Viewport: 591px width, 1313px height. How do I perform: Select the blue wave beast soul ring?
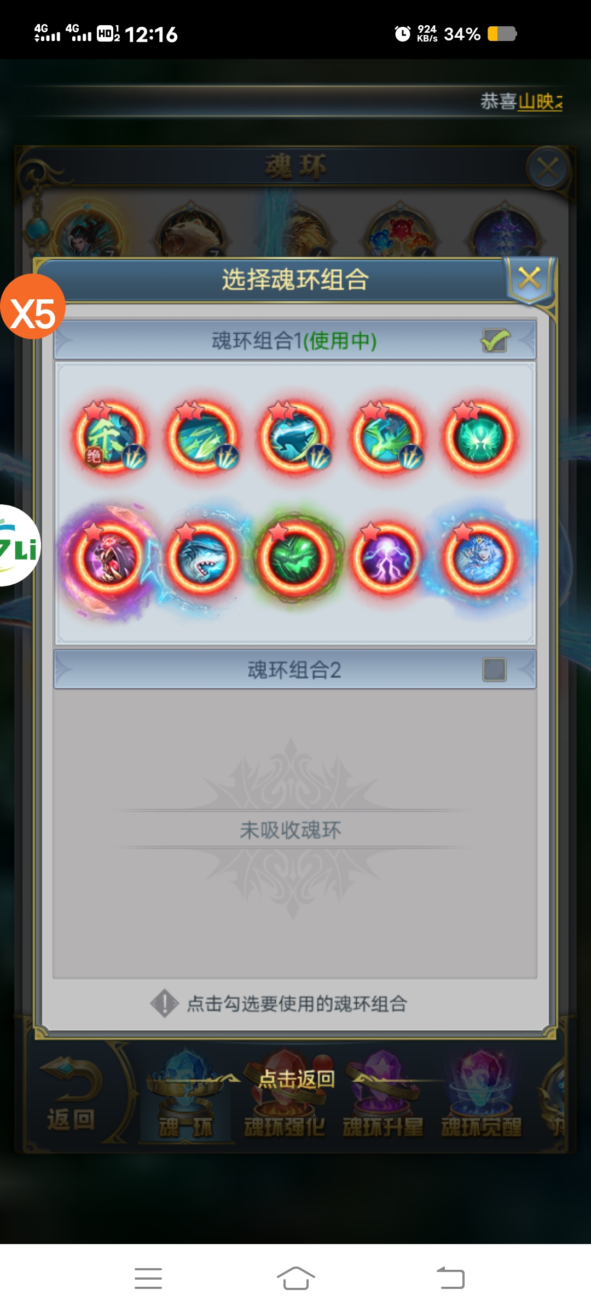(294, 437)
